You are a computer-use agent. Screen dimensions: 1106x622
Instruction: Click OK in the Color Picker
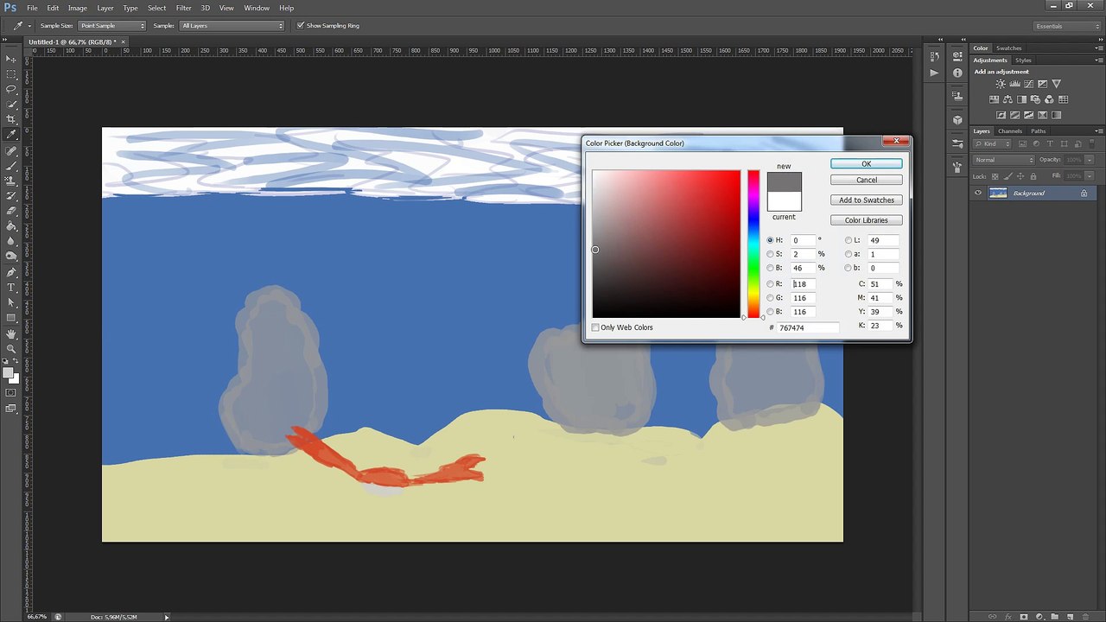[866, 163]
